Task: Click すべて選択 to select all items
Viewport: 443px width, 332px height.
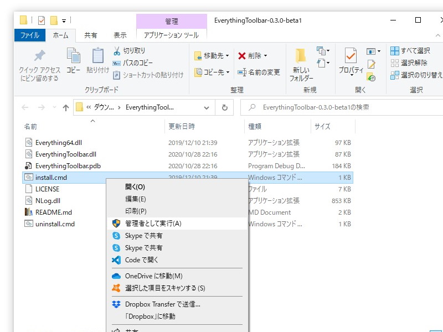Action: click(412, 50)
